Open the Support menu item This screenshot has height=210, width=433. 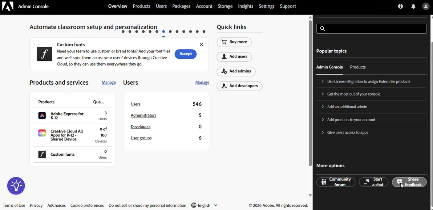point(288,6)
